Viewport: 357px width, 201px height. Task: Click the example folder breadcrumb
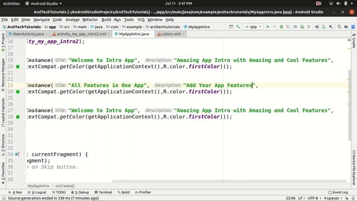[132, 27]
